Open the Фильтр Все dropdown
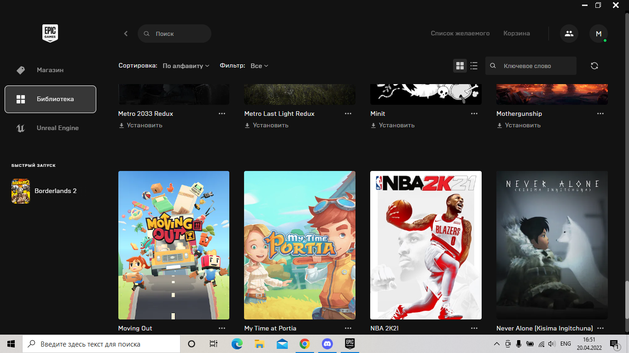 pos(259,66)
